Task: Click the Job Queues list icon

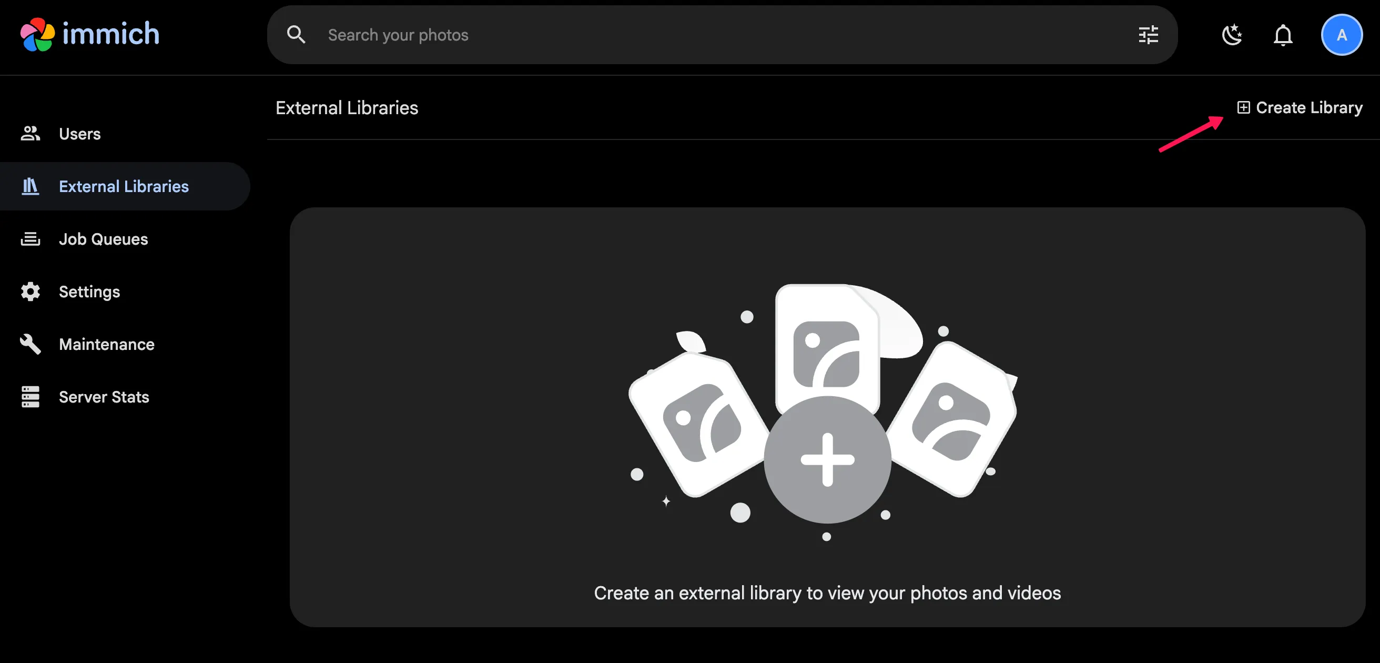Action: [x=31, y=239]
